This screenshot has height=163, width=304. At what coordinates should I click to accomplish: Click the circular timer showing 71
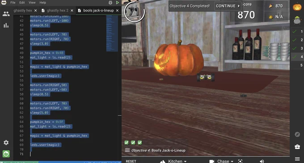pos(134,12)
